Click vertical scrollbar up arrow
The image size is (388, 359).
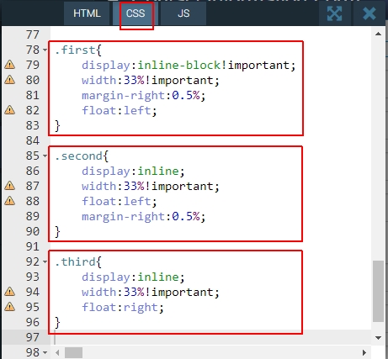point(378,34)
